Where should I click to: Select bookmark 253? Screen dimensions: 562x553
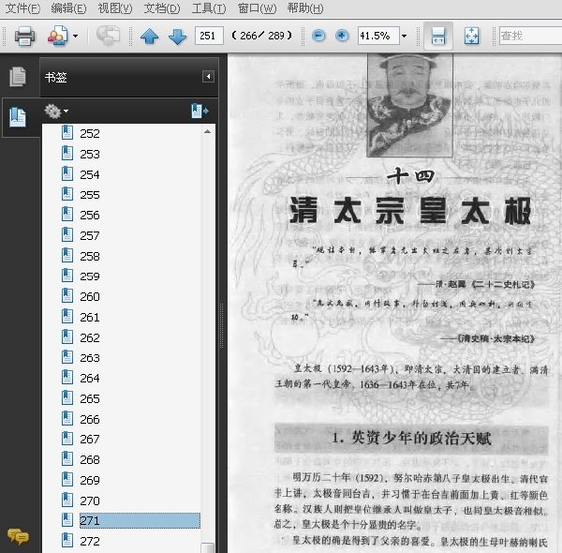click(90, 155)
